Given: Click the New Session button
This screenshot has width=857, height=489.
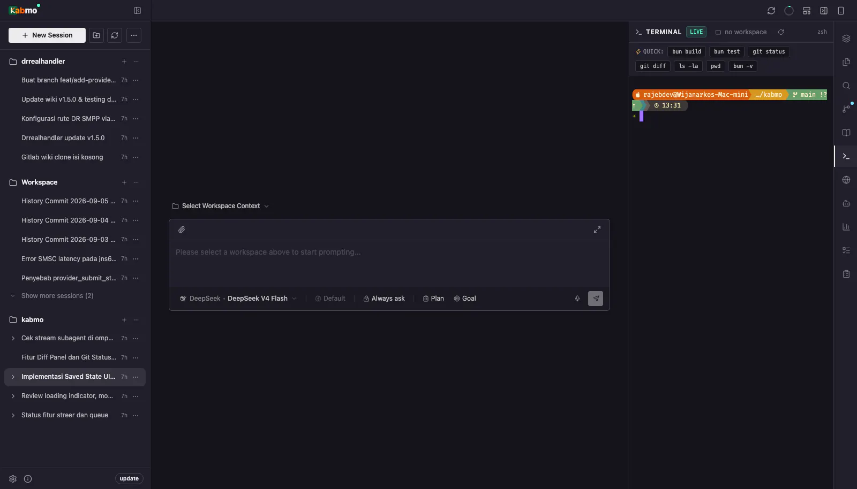Looking at the screenshot, I should pos(47,35).
